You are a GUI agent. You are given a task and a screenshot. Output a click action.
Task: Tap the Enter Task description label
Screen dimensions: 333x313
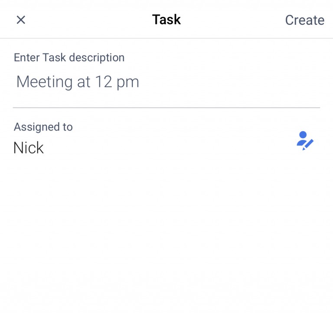click(x=69, y=57)
